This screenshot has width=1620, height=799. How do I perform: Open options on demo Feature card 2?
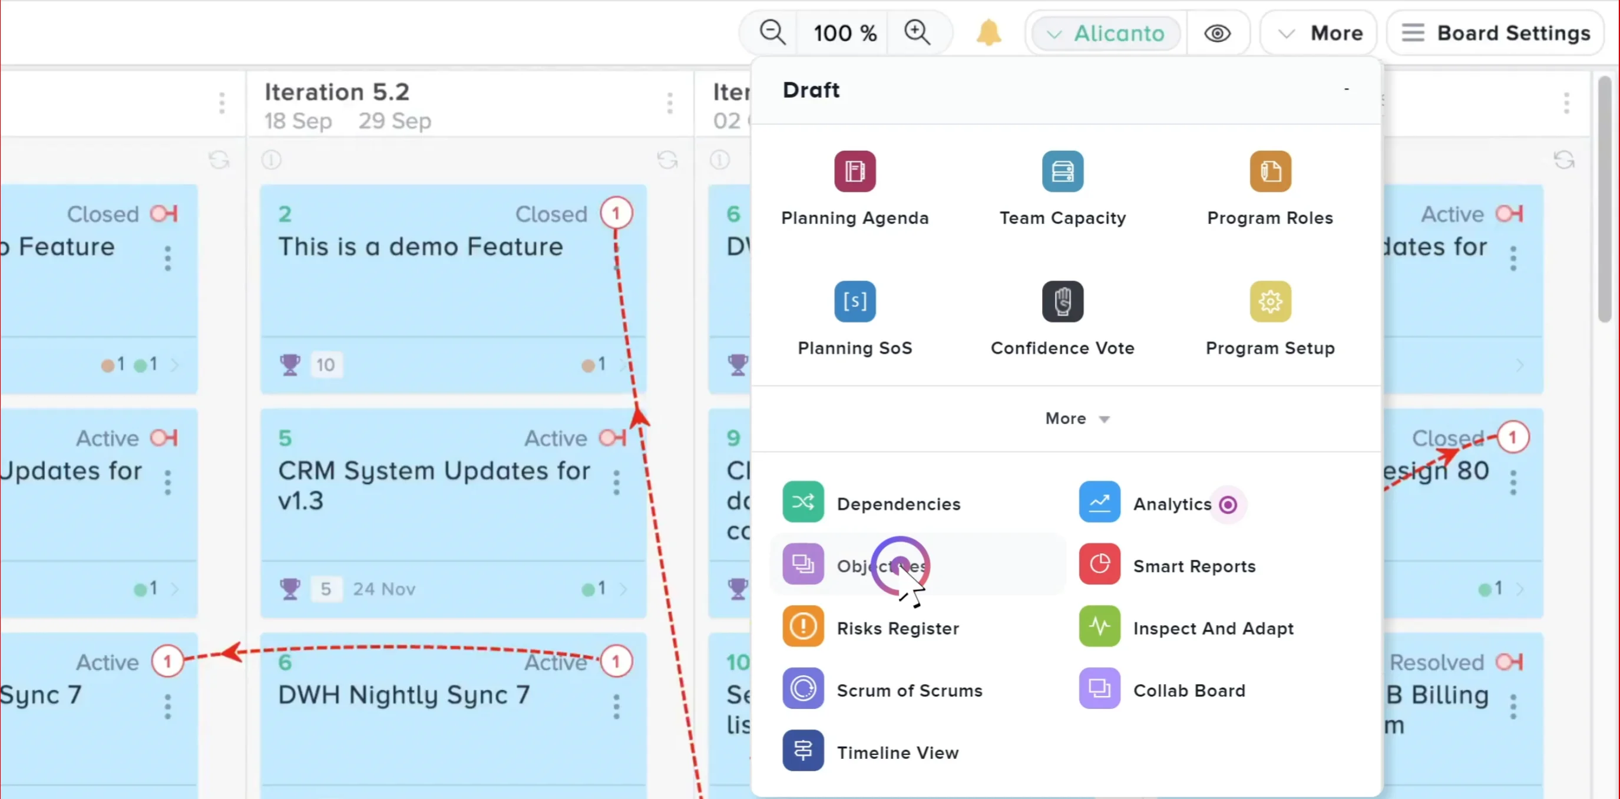[x=616, y=259]
